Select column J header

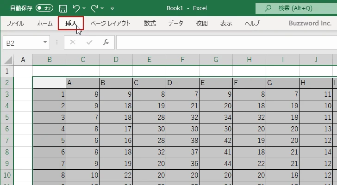point(316,60)
